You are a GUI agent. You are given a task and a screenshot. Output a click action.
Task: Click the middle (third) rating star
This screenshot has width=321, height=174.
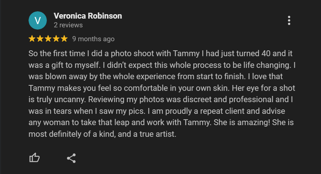pos(48,39)
